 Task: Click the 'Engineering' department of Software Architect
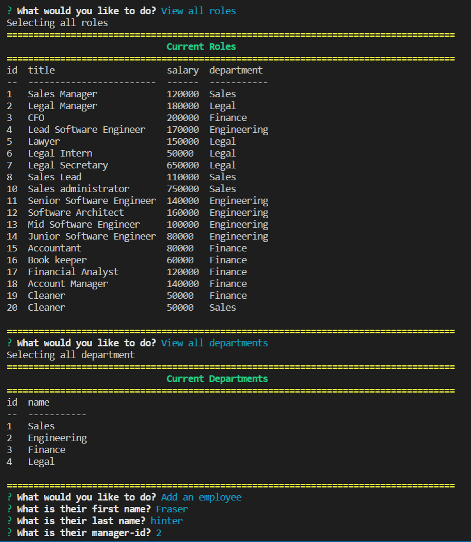(x=239, y=213)
